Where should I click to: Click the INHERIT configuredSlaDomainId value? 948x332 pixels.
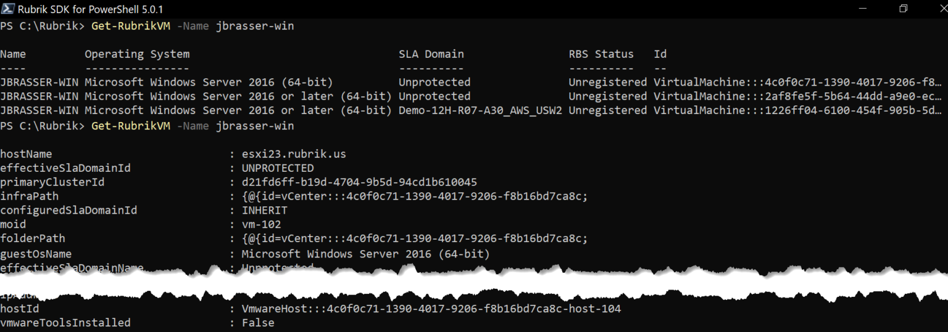(264, 210)
